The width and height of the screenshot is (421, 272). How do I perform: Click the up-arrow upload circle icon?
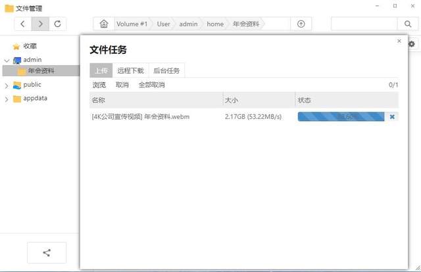(x=301, y=24)
